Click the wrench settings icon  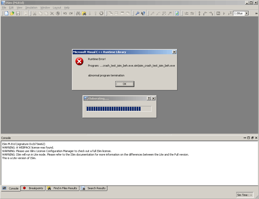point(137,13)
